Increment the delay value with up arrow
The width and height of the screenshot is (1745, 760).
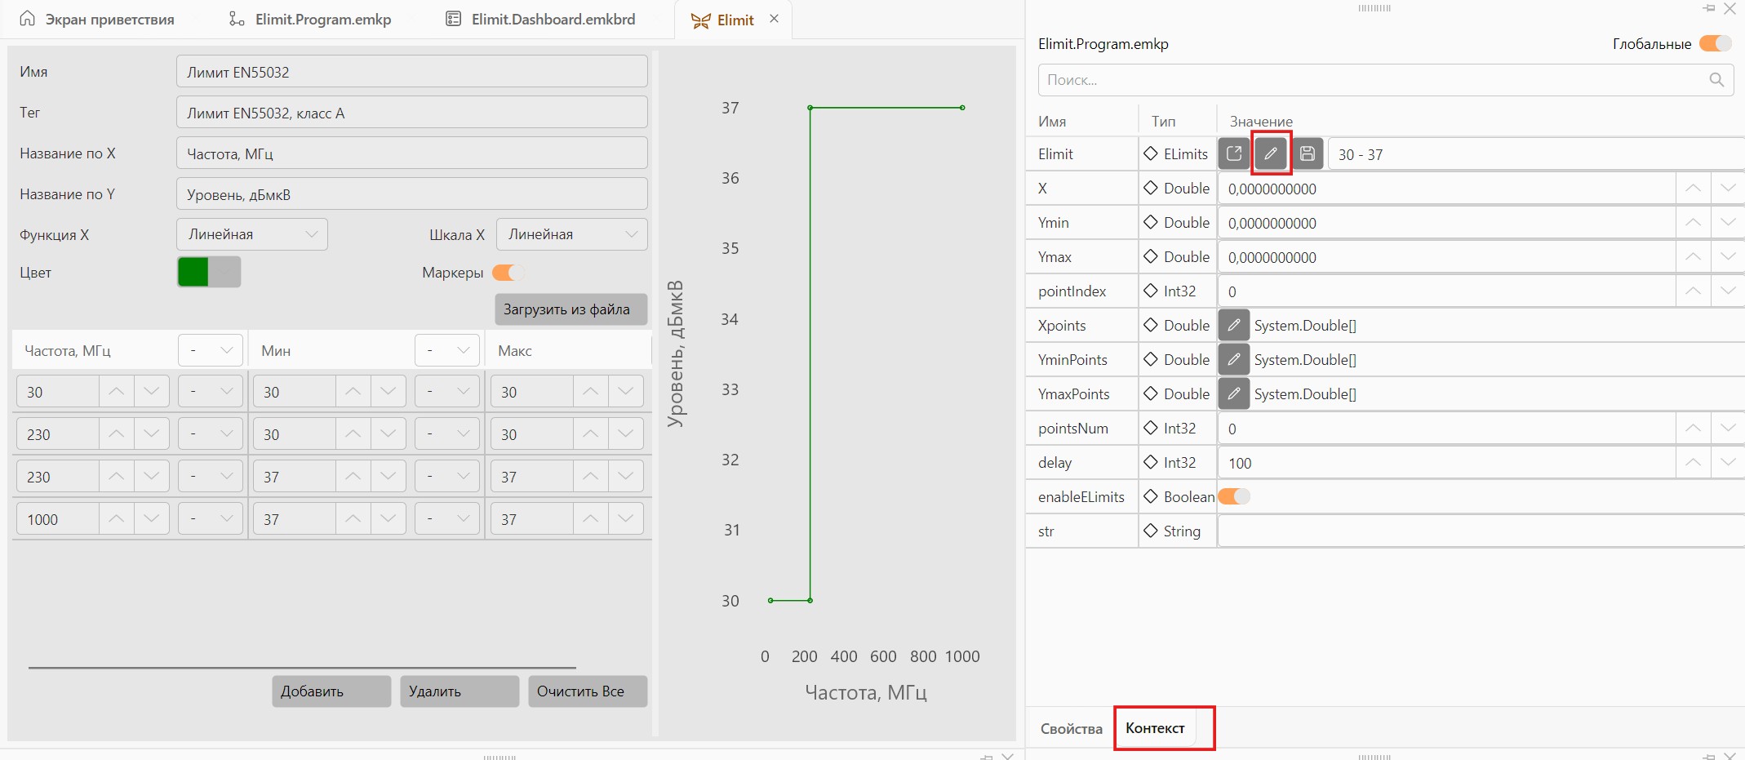1694,462
